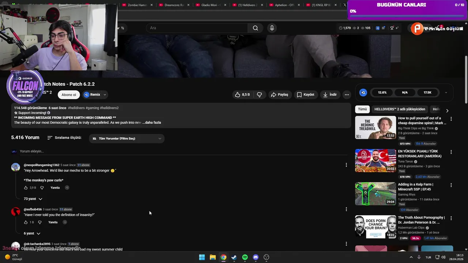Click the page vertical scrollbar
The height and width of the screenshot is (263, 468).
click(466, 80)
